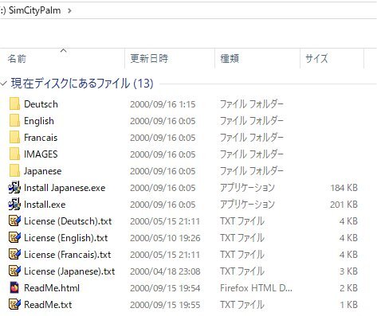
Task: Click the 2 KB size value
Action: (348, 288)
